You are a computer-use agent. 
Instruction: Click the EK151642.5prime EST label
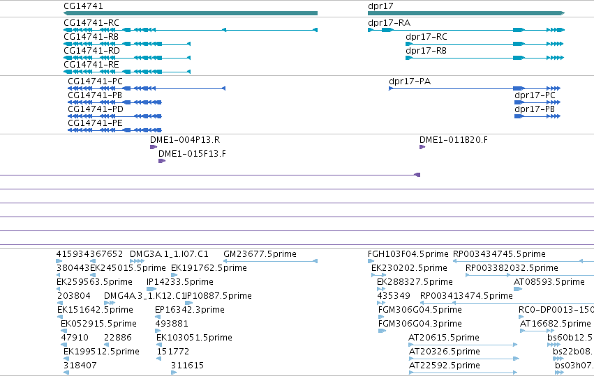tap(95, 310)
